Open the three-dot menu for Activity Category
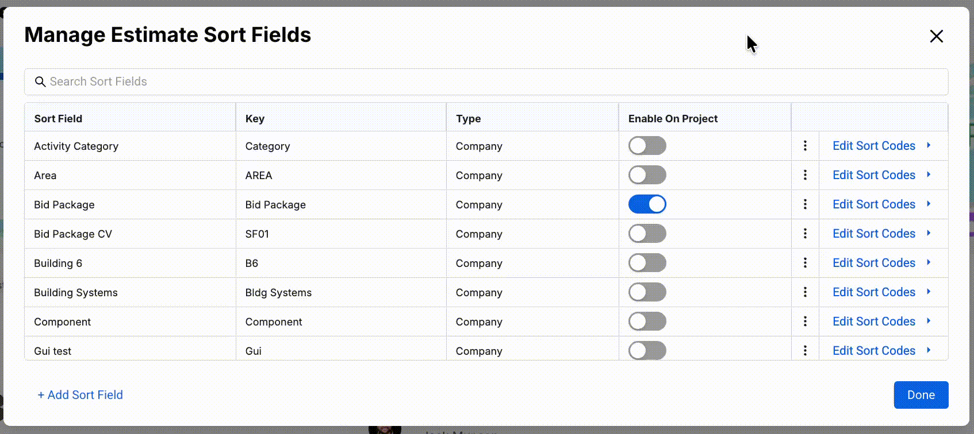The width and height of the screenshot is (974, 434). coord(805,146)
